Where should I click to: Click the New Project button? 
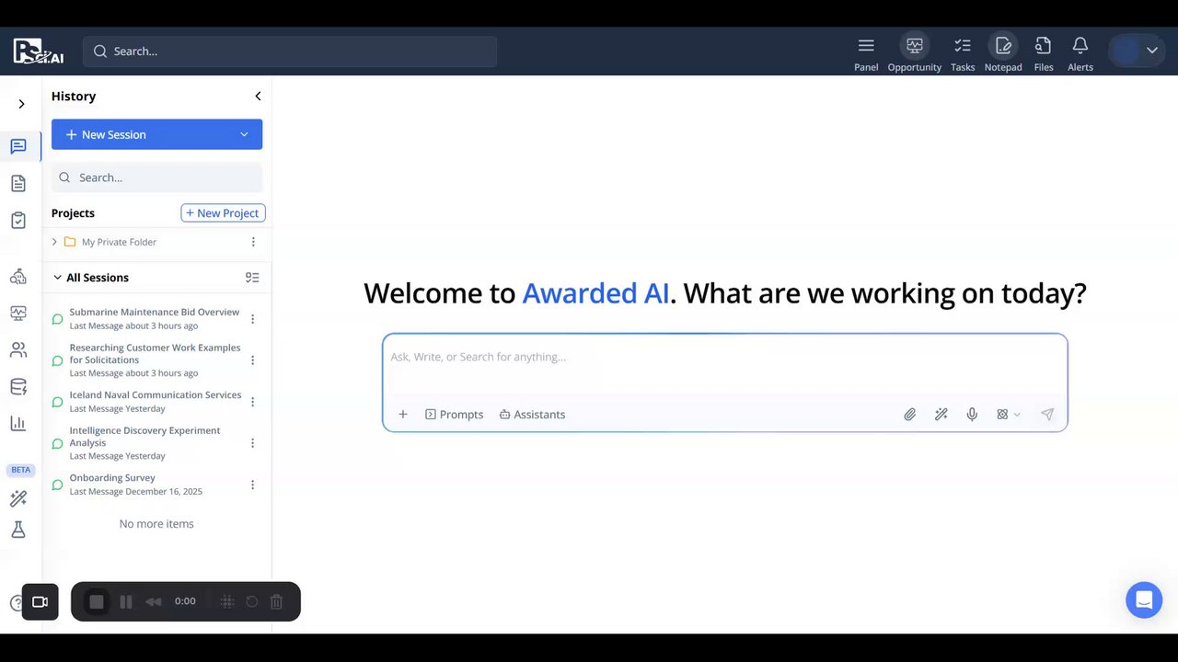tap(223, 213)
